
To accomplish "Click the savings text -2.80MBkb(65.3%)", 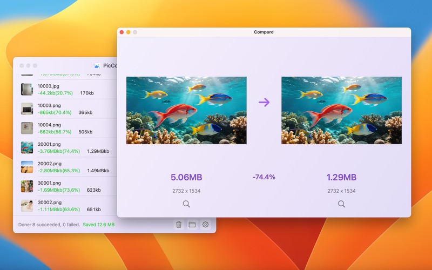I will tap(59, 171).
